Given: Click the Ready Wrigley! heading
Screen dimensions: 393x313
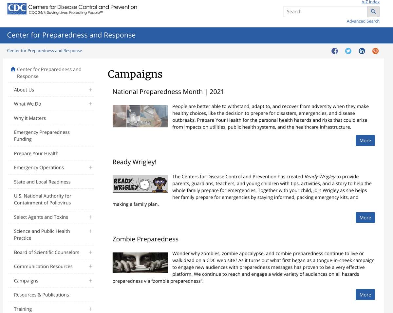Looking at the screenshot, I should point(135,162).
